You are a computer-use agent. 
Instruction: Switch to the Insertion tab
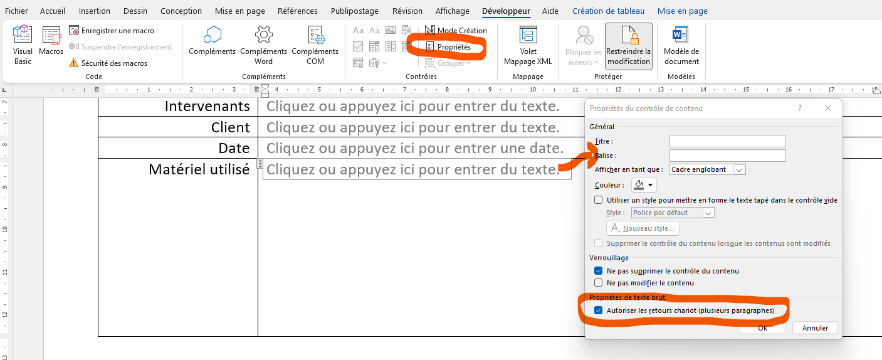tap(94, 11)
